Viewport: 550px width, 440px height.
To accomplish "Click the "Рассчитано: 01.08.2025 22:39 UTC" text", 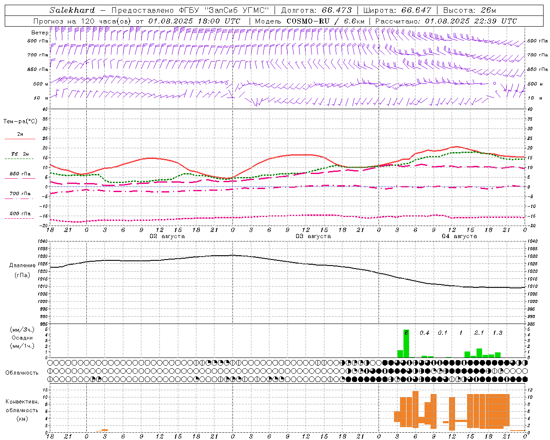I will 446,21.
